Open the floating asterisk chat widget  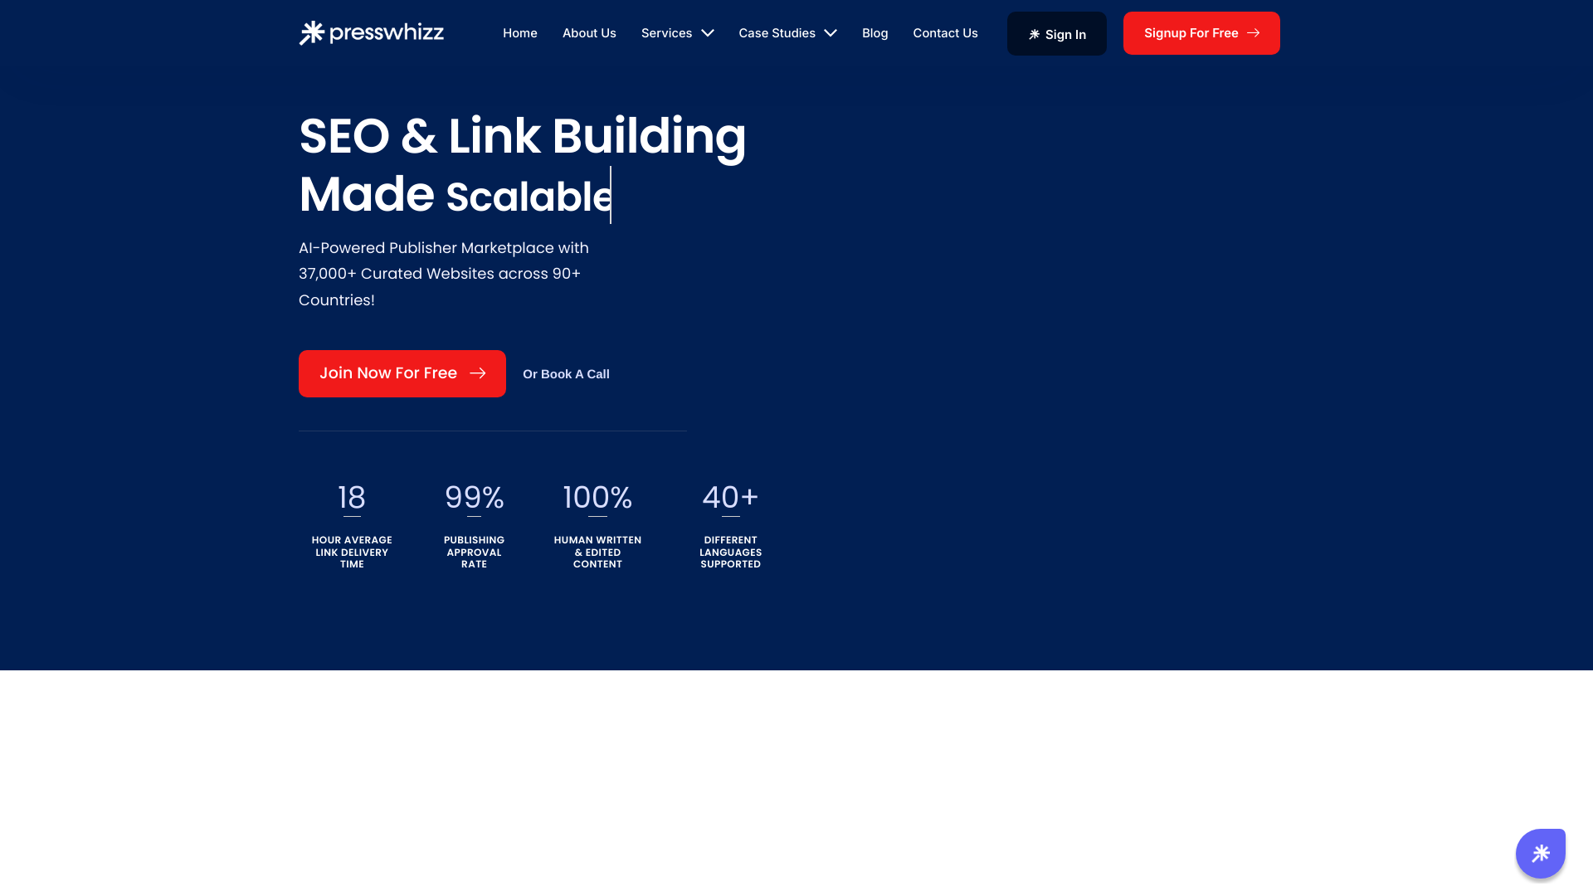tap(1541, 853)
